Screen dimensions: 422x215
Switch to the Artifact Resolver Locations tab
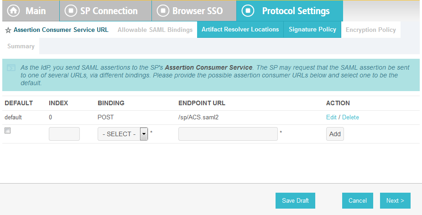[240, 30]
